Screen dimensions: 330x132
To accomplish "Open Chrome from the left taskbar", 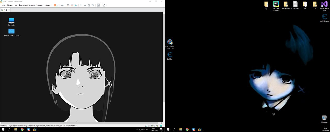I will click(22, 129).
